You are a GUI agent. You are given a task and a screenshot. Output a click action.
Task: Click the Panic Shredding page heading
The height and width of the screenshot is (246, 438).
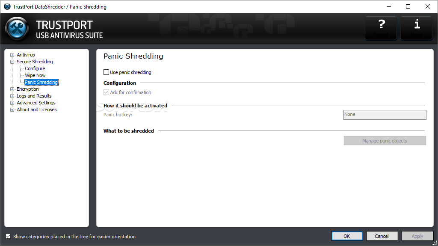click(x=133, y=56)
